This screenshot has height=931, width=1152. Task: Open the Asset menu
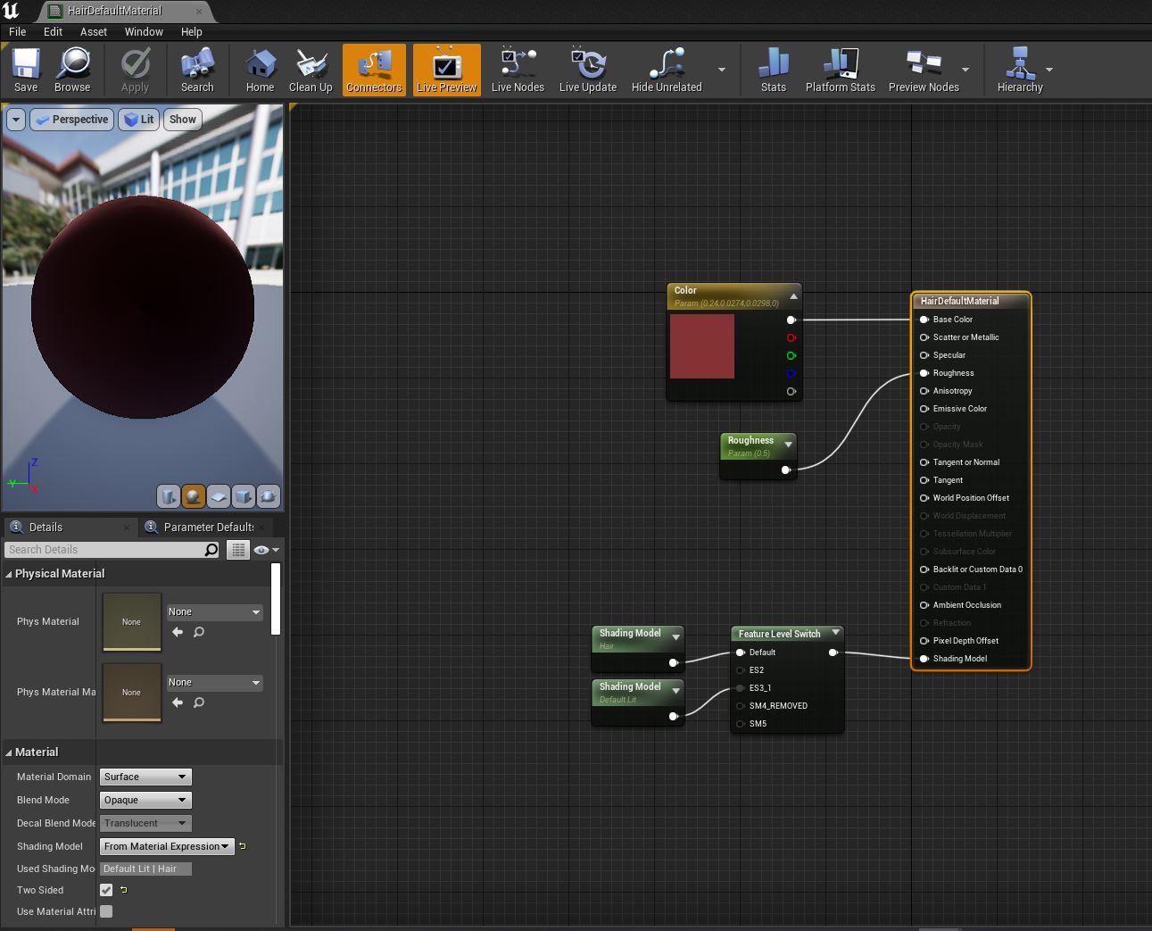(x=94, y=31)
